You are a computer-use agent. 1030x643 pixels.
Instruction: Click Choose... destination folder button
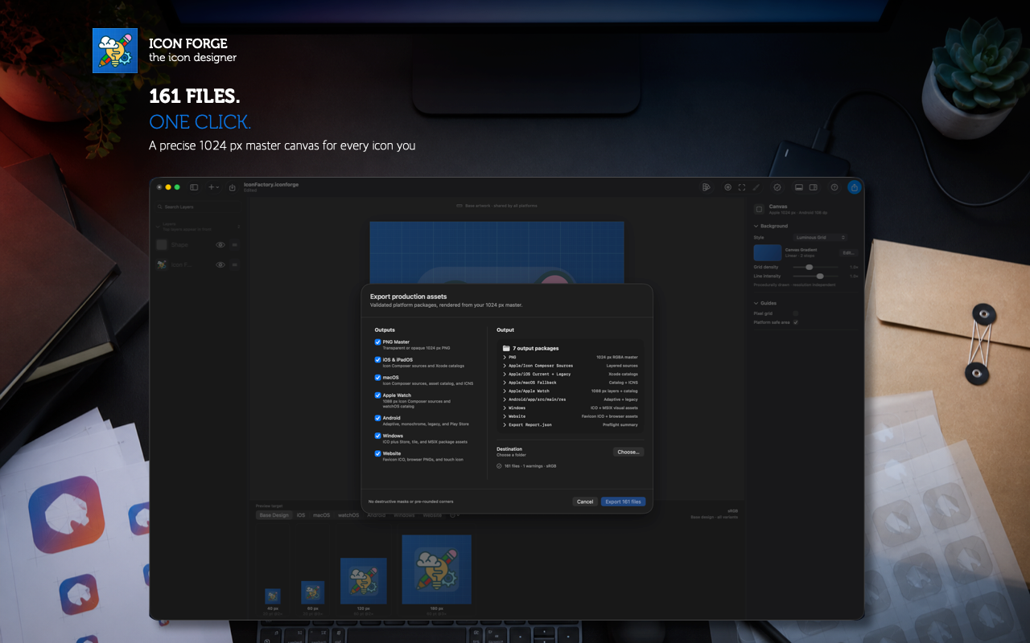click(x=628, y=452)
